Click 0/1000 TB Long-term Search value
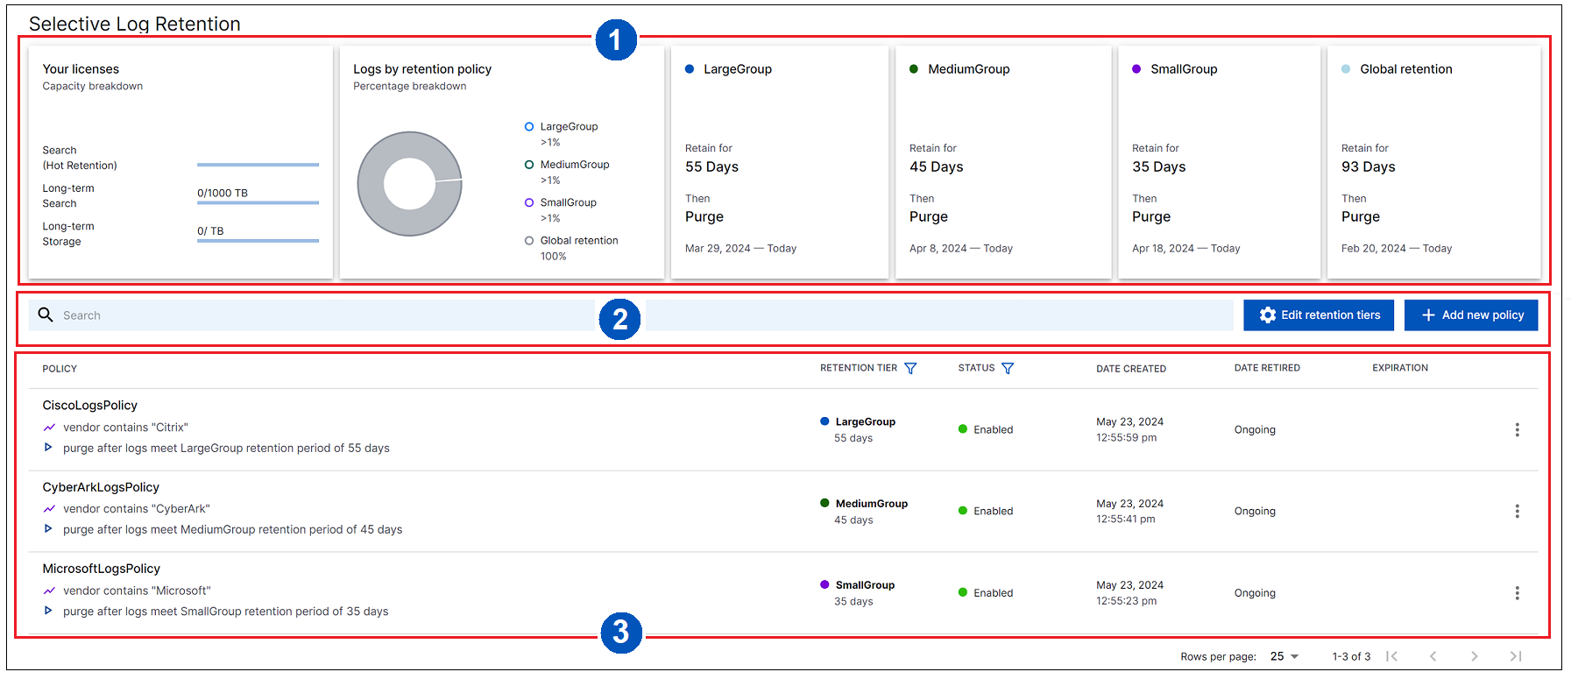Viewport: 1571px width, 679px height. click(223, 193)
